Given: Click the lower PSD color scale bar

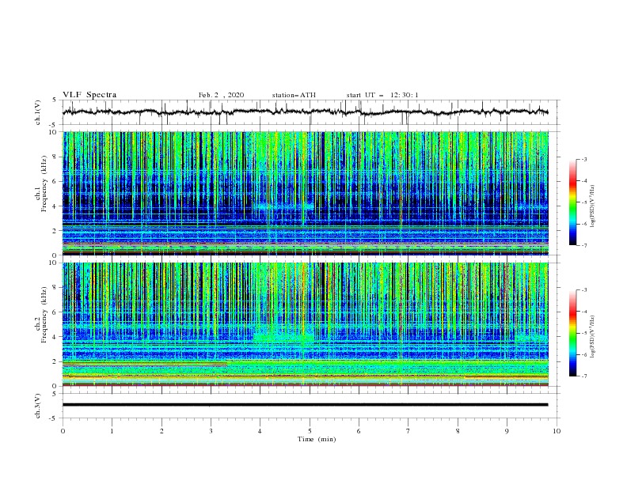Looking at the screenshot, I should [x=573, y=333].
